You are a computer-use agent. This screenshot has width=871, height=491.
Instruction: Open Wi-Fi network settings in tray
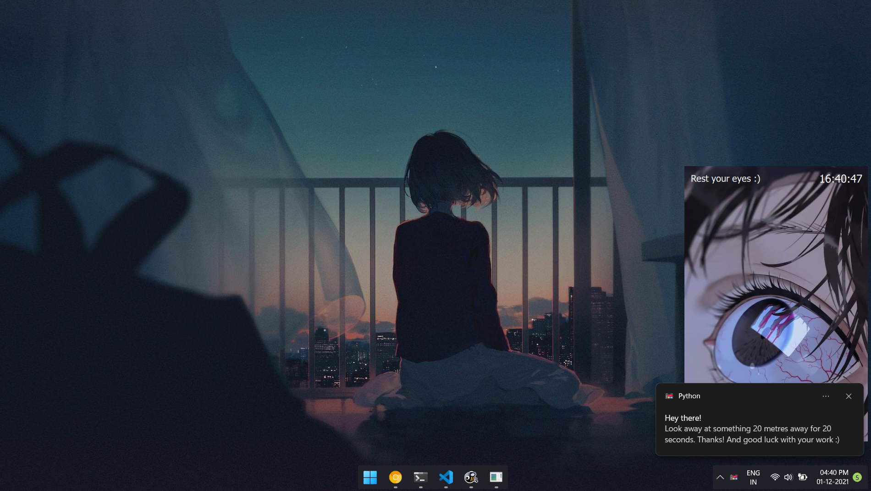point(775,477)
